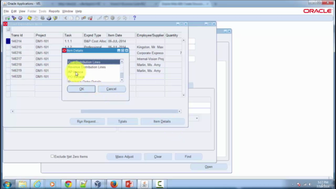Image resolution: width=336 pixels, height=189 pixels.
Task: Open the VirtualBox taskbar icon
Action: click(98, 184)
